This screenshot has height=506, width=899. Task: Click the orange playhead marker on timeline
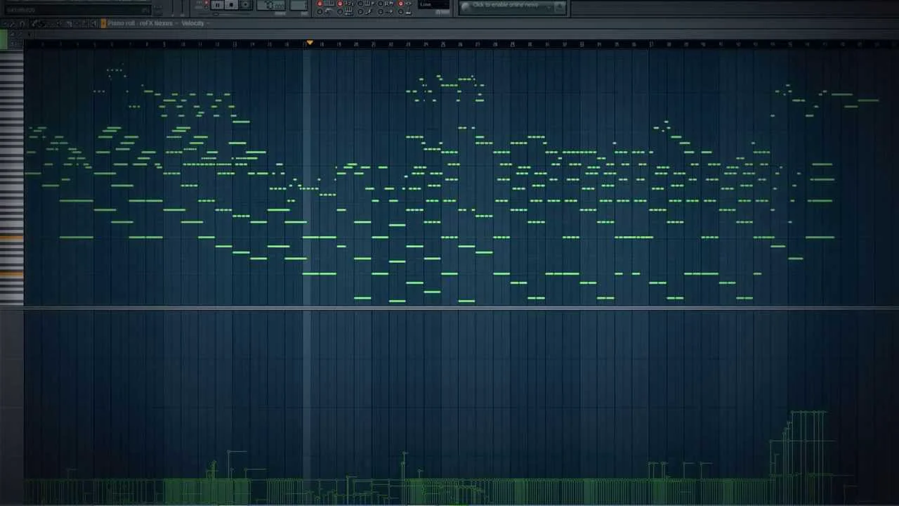(x=309, y=43)
